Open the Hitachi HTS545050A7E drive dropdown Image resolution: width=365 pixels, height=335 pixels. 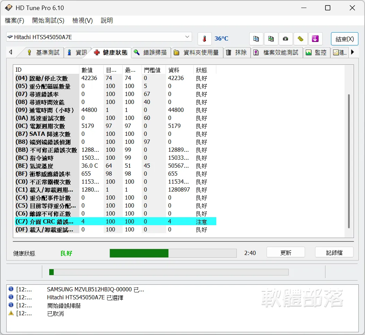pyautogui.click(x=99, y=37)
